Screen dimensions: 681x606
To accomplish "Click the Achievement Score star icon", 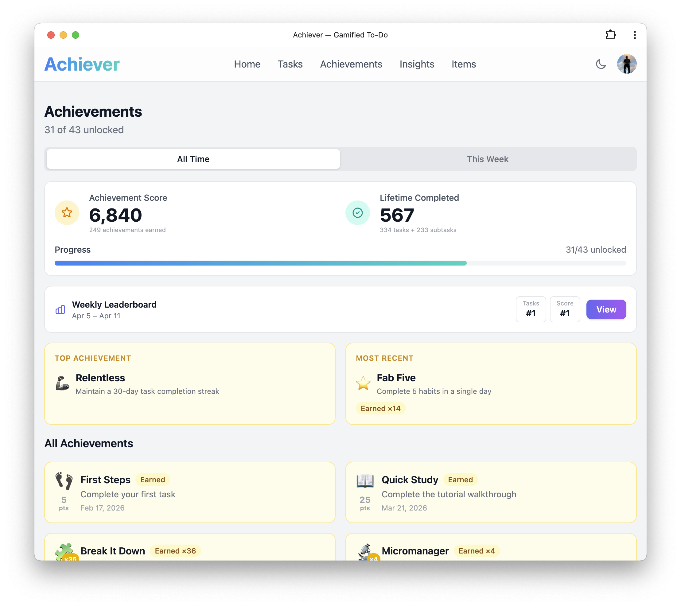I will [x=67, y=212].
